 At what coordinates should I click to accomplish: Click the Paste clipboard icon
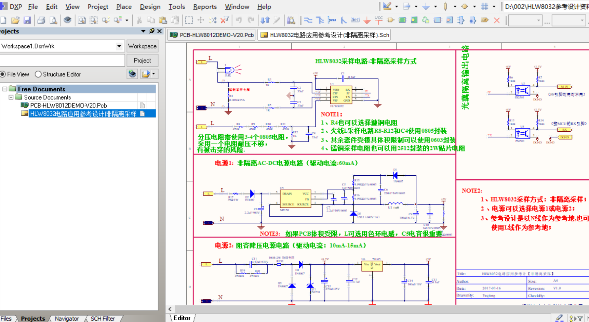tap(163, 20)
